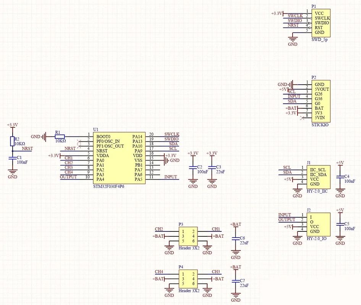Select the OUTPUT net label on pin 10
361x305 pixels.
coord(68,177)
